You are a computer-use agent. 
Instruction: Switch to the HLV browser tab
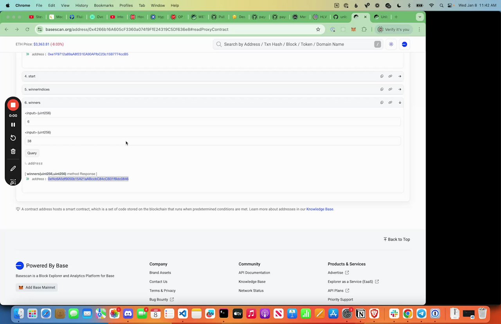click(321, 17)
